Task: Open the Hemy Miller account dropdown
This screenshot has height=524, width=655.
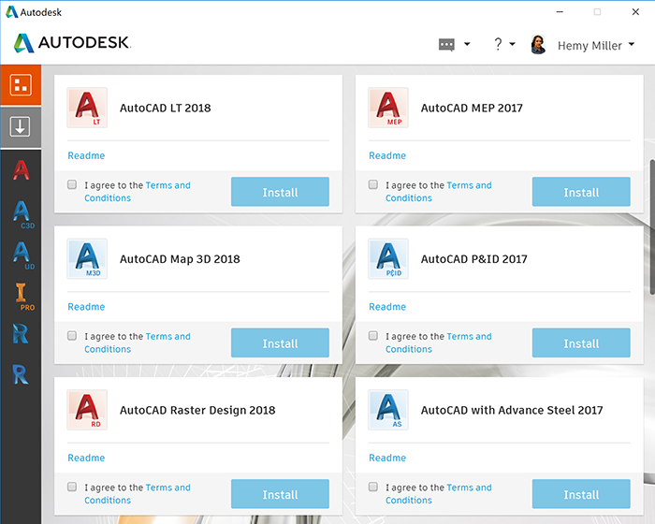Action: (x=632, y=44)
